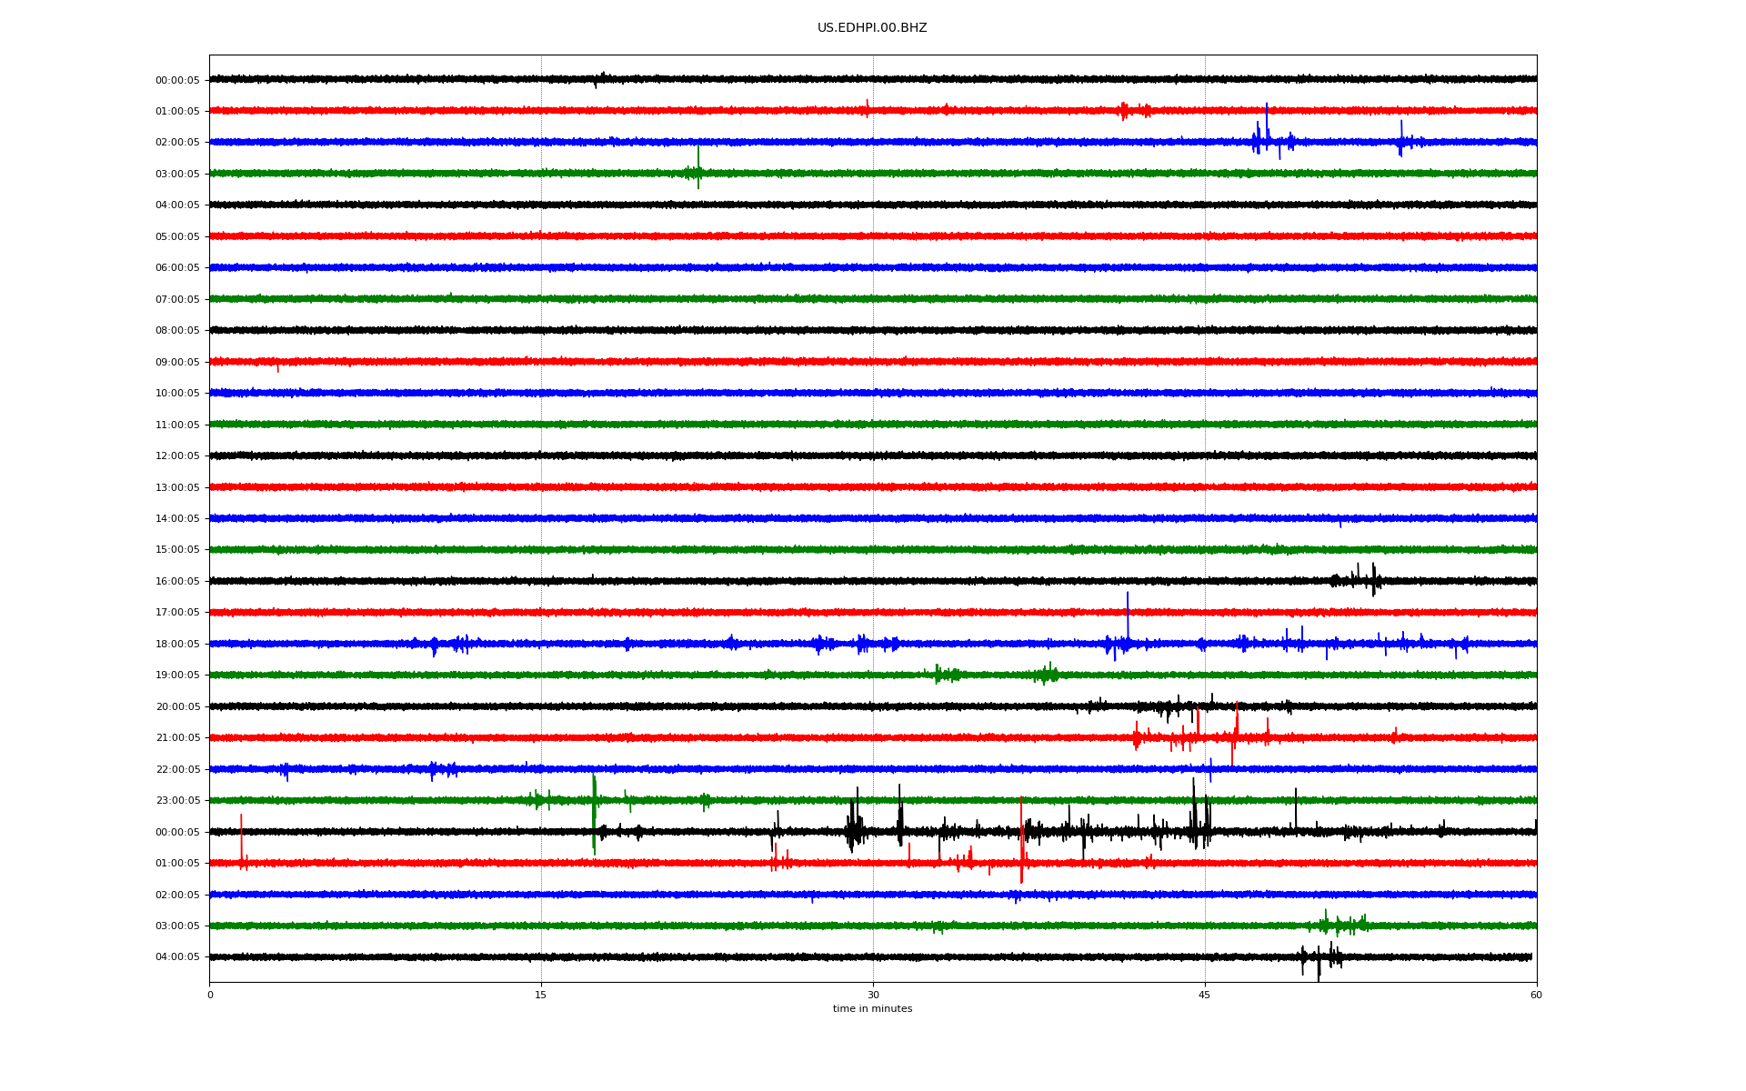Click the 30 tick on x-axis
Image resolution: width=1746 pixels, height=1091 pixels.
pos(873,995)
